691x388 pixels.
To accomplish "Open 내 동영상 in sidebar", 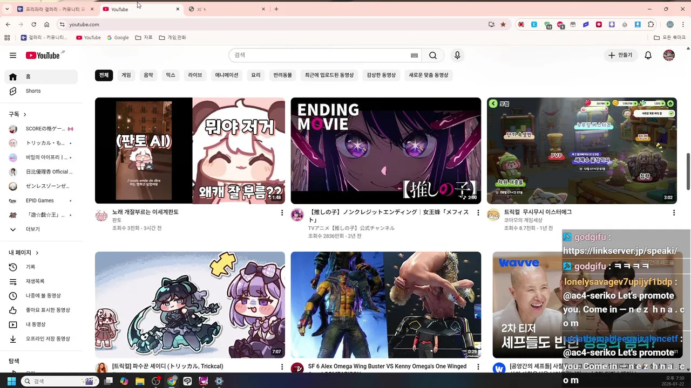I will pyautogui.click(x=41, y=324).
